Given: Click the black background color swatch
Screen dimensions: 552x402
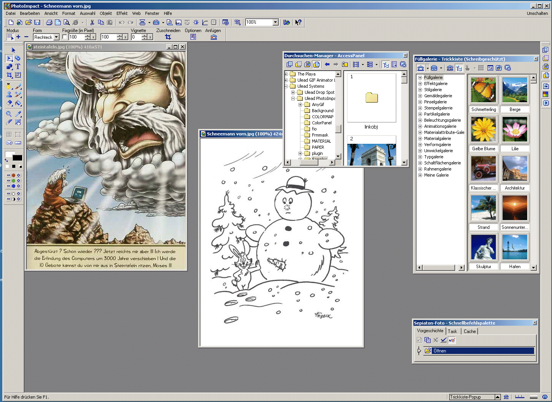Looking at the screenshot, I should 18,158.
